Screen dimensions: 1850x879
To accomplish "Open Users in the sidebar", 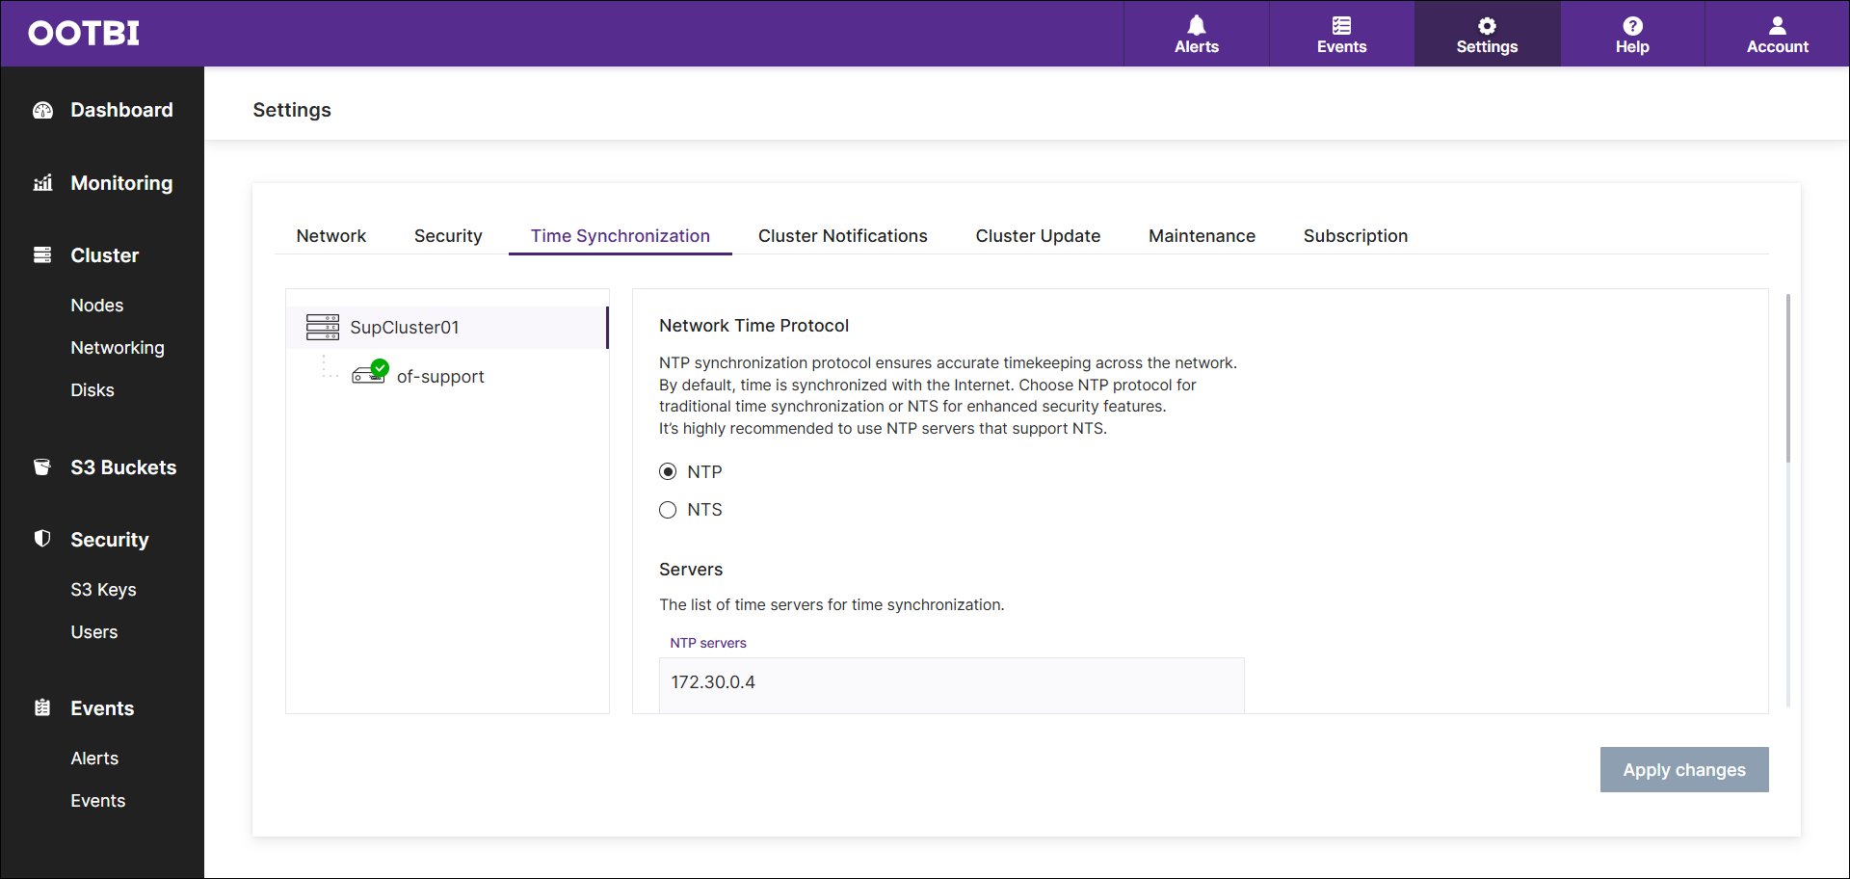I will pyautogui.click(x=94, y=632).
